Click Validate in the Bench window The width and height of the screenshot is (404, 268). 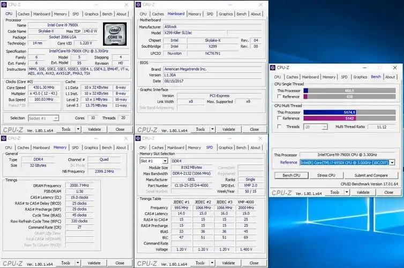[363, 192]
